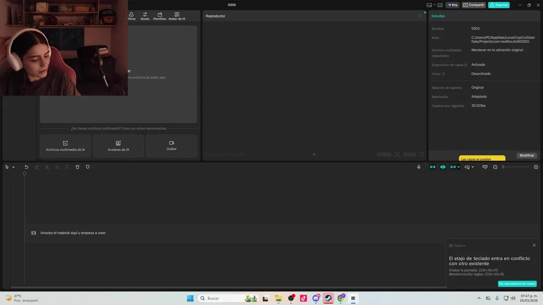Open the Reproductor panel menu

(x=420, y=16)
